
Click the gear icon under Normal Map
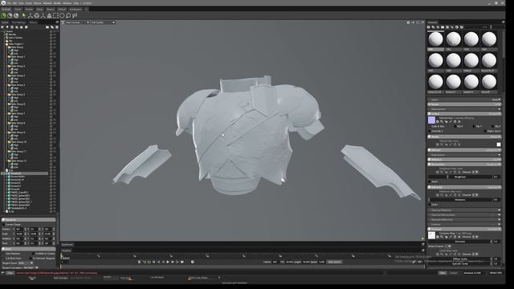pyautogui.click(x=437, y=121)
